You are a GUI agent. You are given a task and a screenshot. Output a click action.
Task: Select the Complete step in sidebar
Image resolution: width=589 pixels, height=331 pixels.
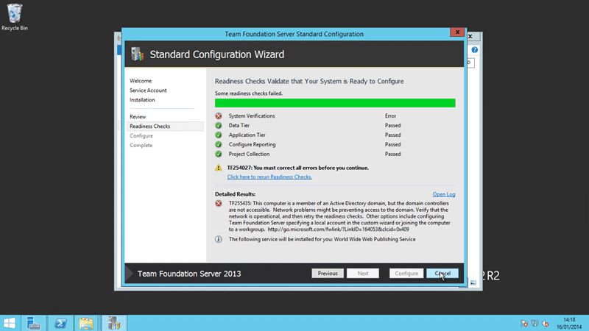point(141,145)
